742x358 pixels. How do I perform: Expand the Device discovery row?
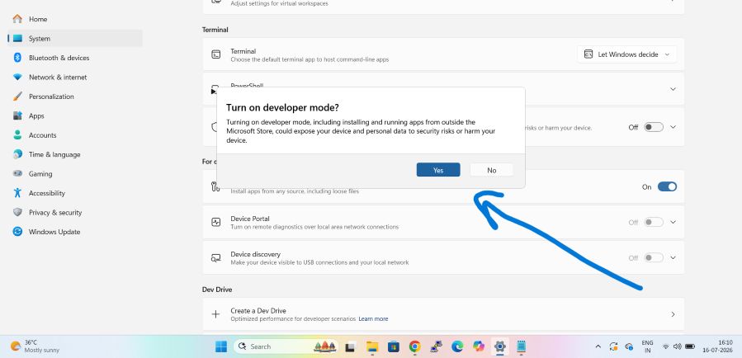pyautogui.click(x=673, y=257)
